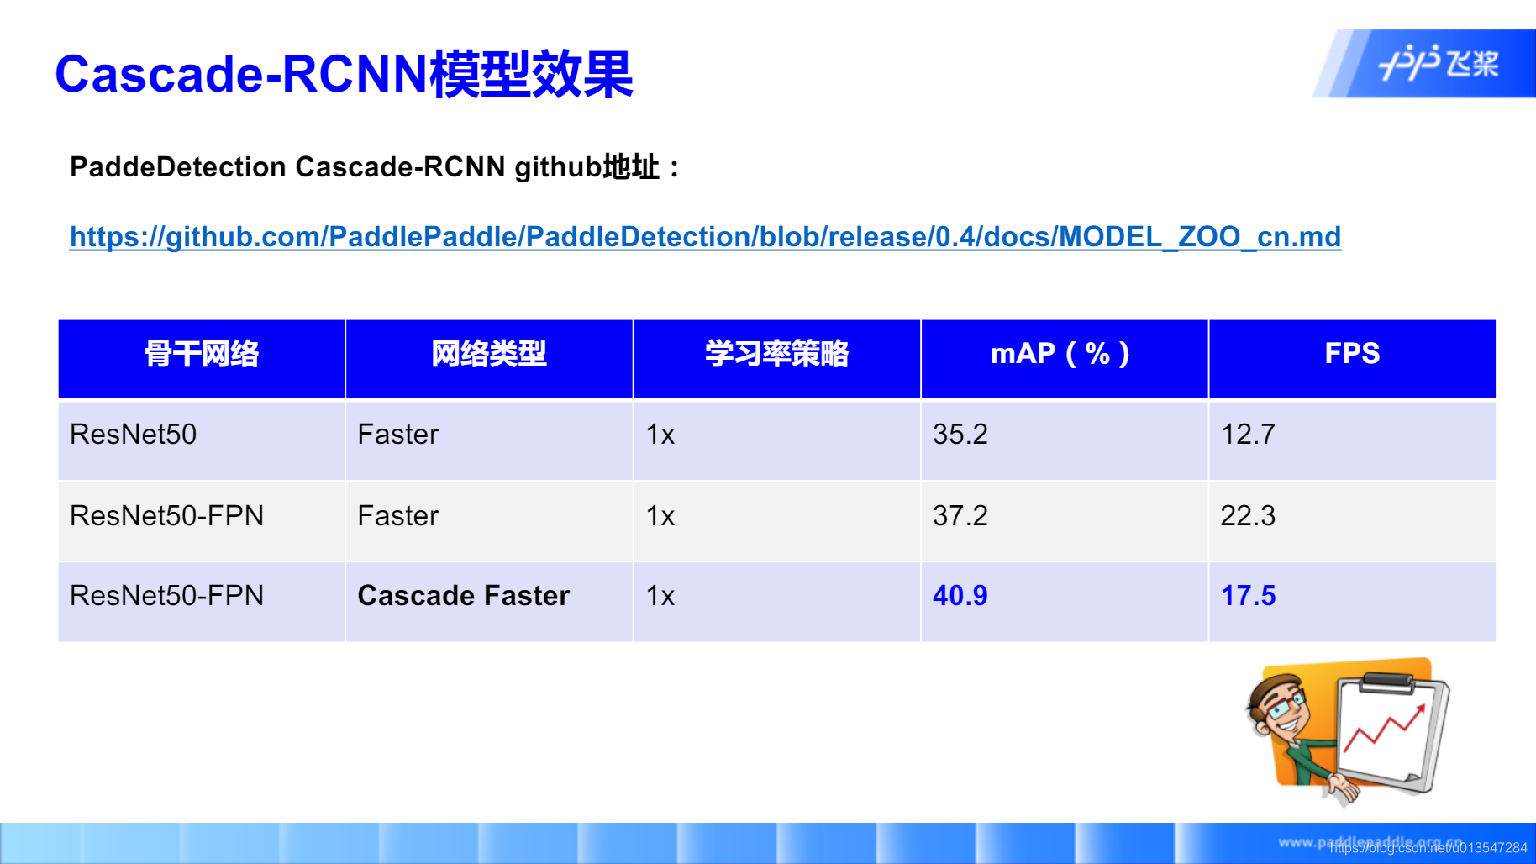This screenshot has width=1536, height=864.
Task: Select the mAP value 35.2
Action: tap(960, 435)
